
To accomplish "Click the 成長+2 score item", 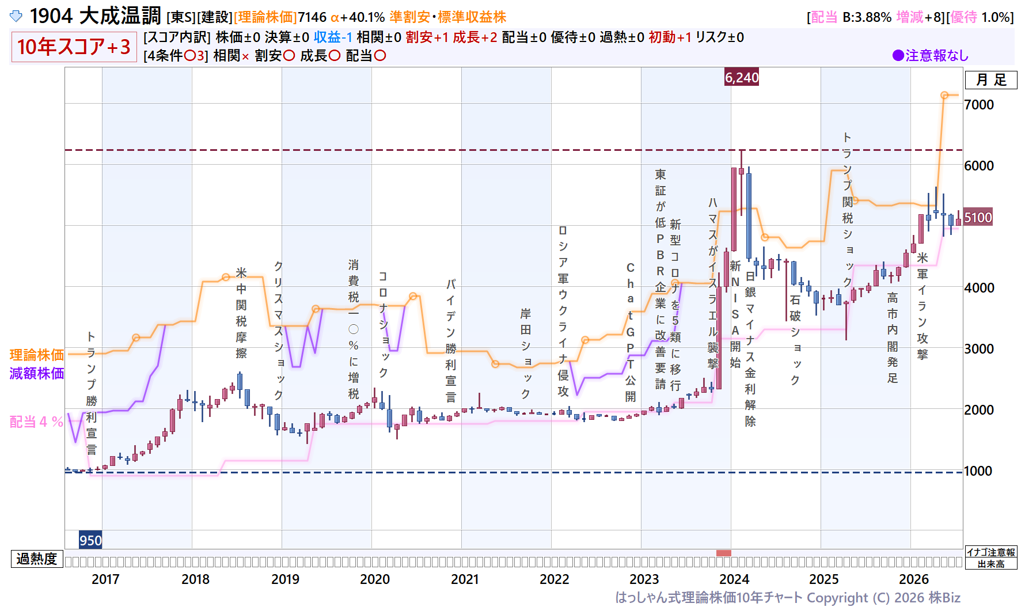I will (475, 37).
